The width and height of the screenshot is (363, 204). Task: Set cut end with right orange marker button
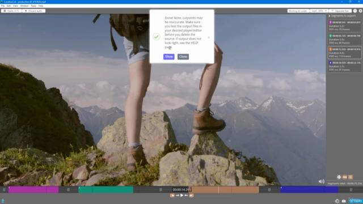[191, 195]
